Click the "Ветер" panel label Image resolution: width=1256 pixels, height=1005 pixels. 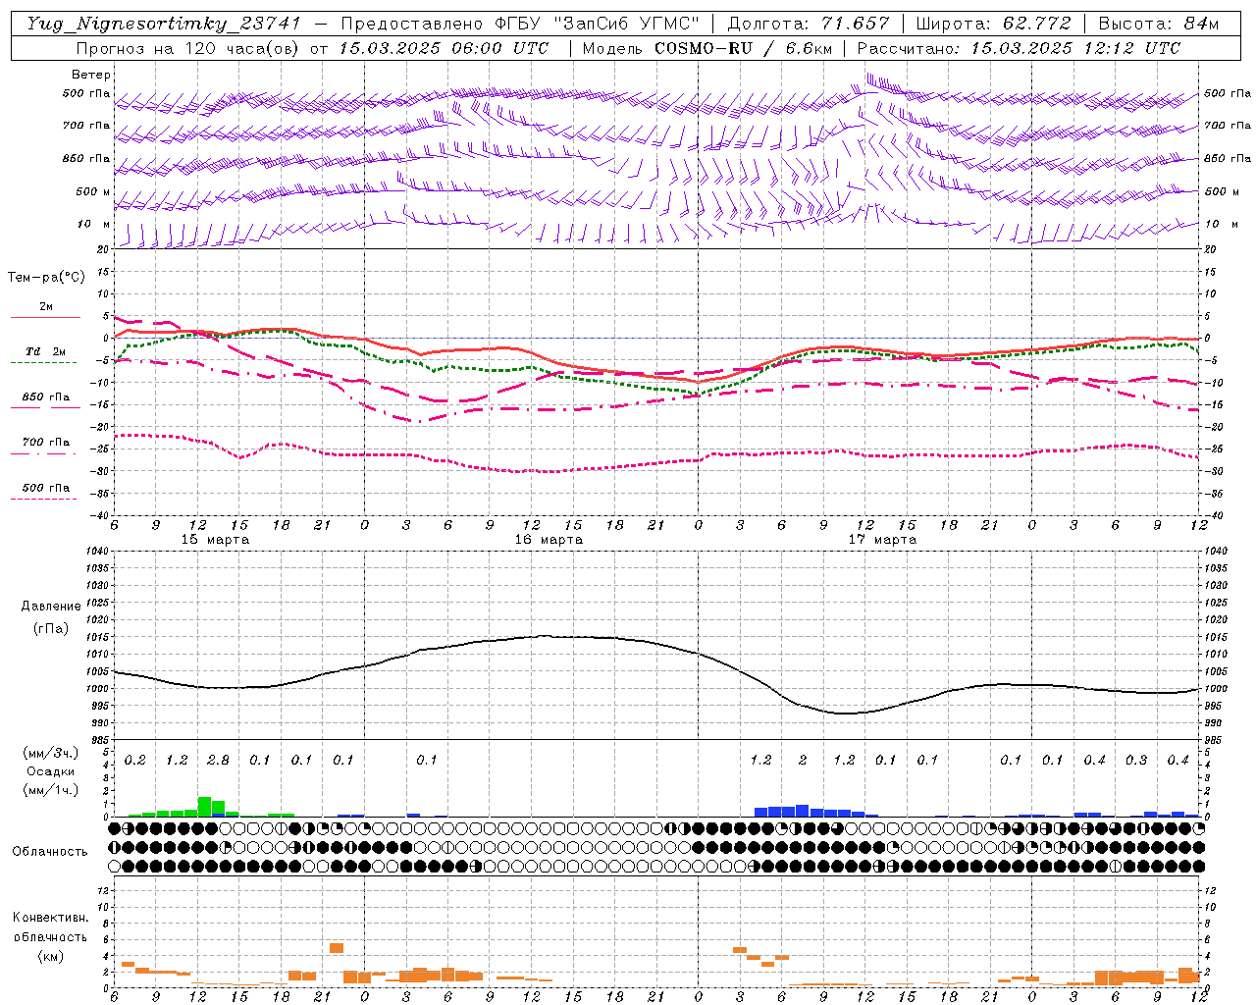coord(91,75)
